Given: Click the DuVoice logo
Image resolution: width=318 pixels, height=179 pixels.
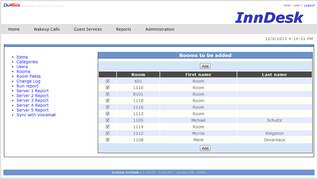Looking at the screenshot, I should (12, 5).
